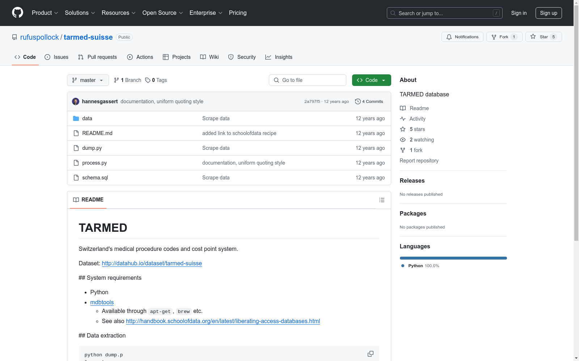Open the tarmed-suisse repository link

click(x=88, y=37)
